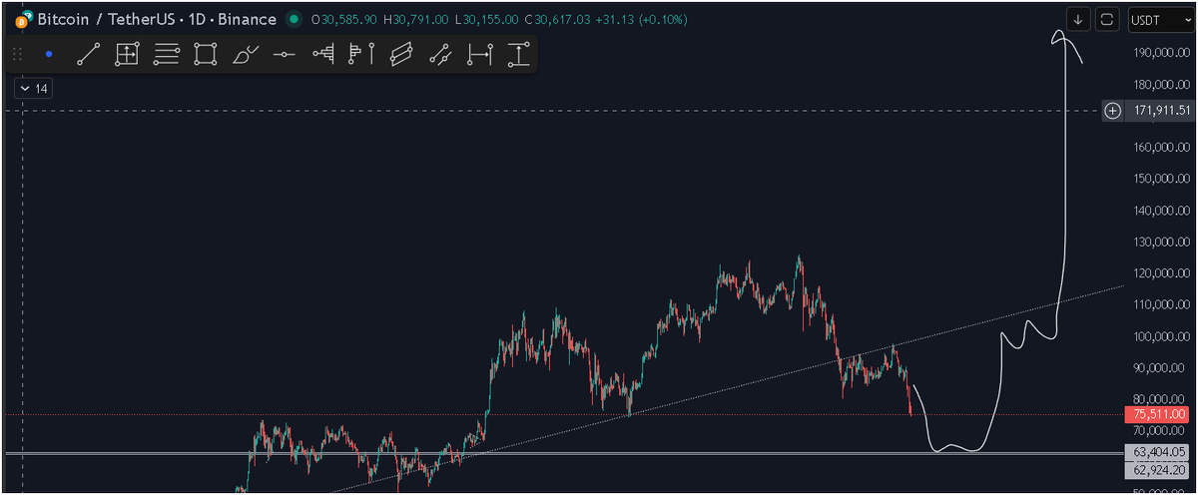Image resolution: width=1198 pixels, height=495 pixels.
Task: Open the USDT currency dropdown
Action: coord(1161,19)
